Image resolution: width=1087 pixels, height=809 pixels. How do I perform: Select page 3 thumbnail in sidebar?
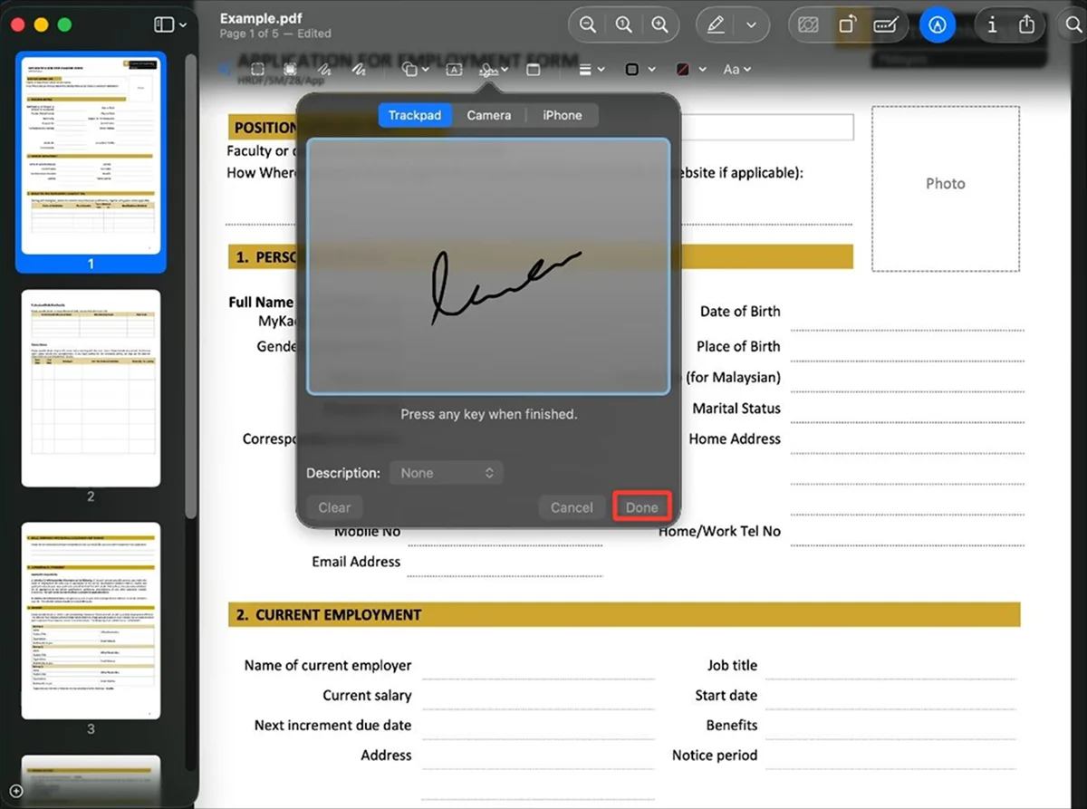pos(91,621)
